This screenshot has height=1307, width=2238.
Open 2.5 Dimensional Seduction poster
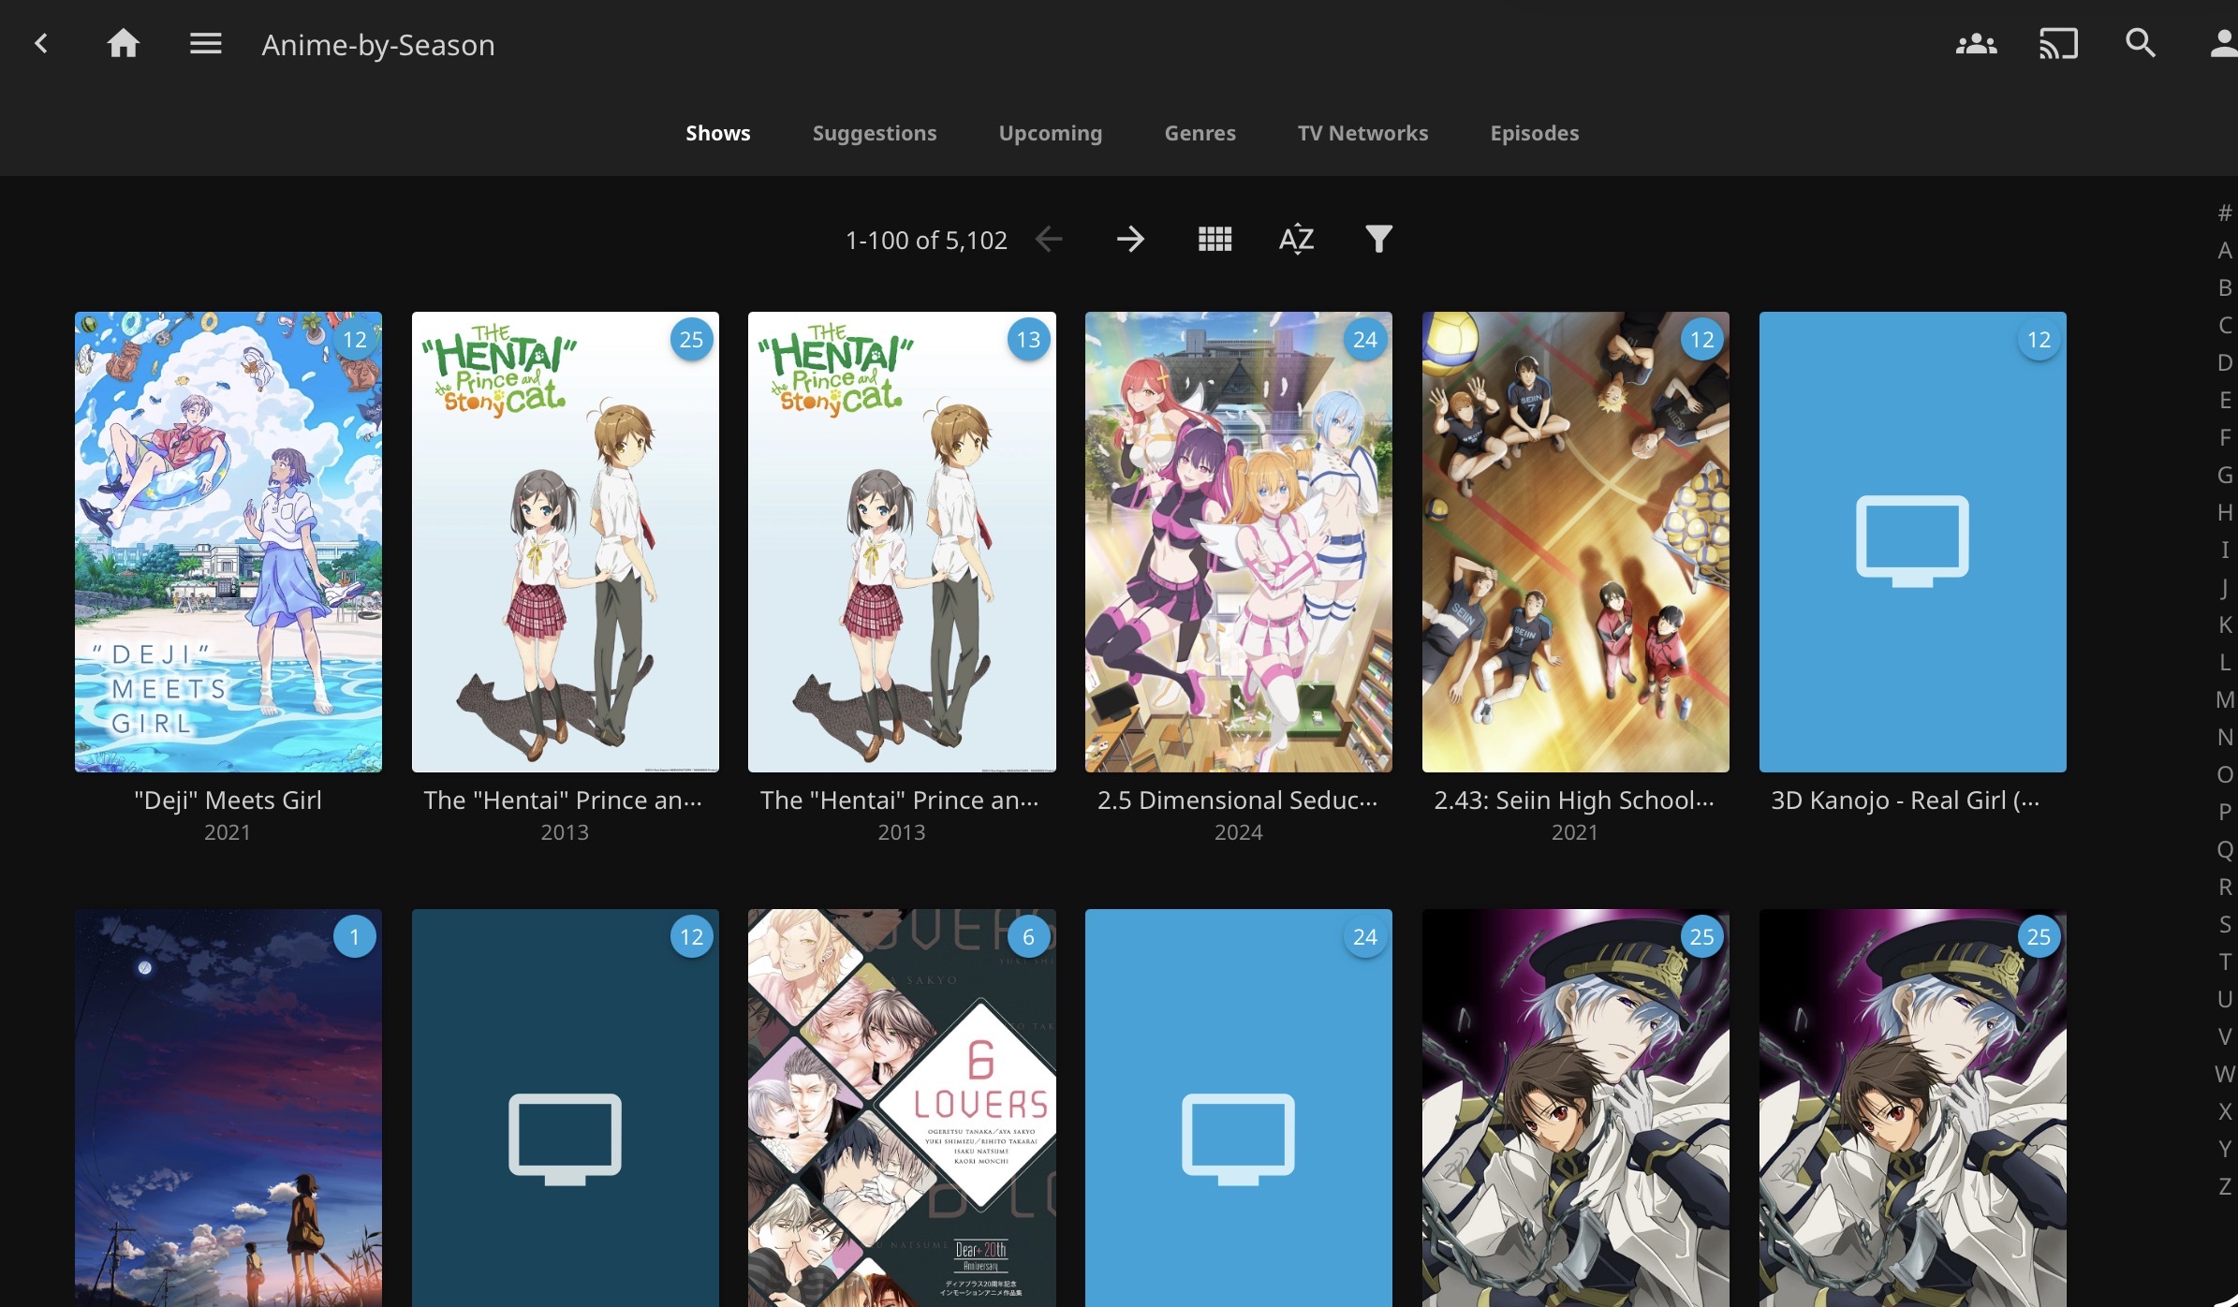(x=1238, y=542)
